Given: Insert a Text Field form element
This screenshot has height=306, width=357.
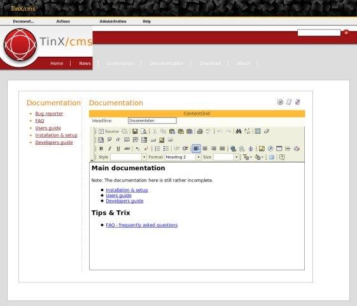Looking at the screenshot, I should [x=127, y=140].
